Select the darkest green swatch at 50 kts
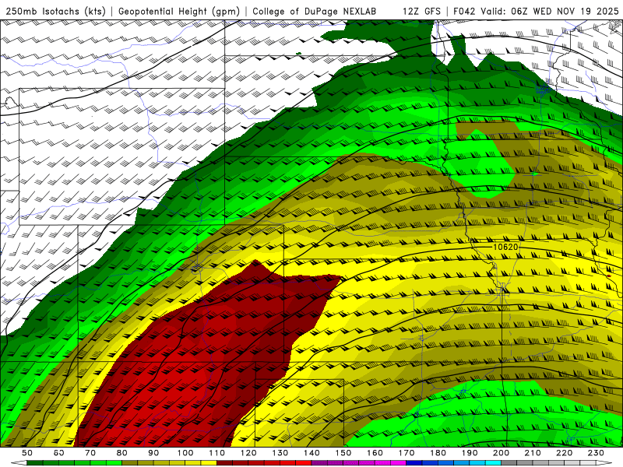This screenshot has height=467, width=623. pyautogui.click(x=35, y=463)
